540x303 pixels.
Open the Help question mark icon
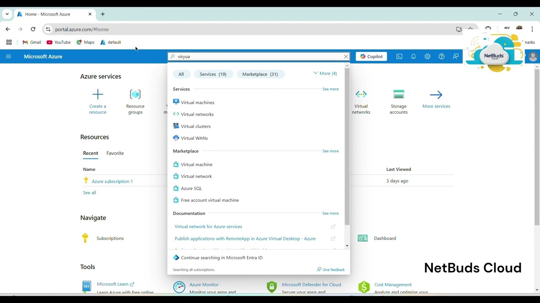(x=441, y=56)
